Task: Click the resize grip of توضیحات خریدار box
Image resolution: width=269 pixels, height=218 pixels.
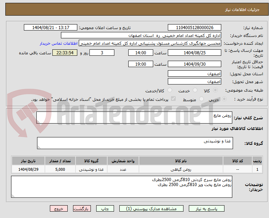Action: (13, 196)
